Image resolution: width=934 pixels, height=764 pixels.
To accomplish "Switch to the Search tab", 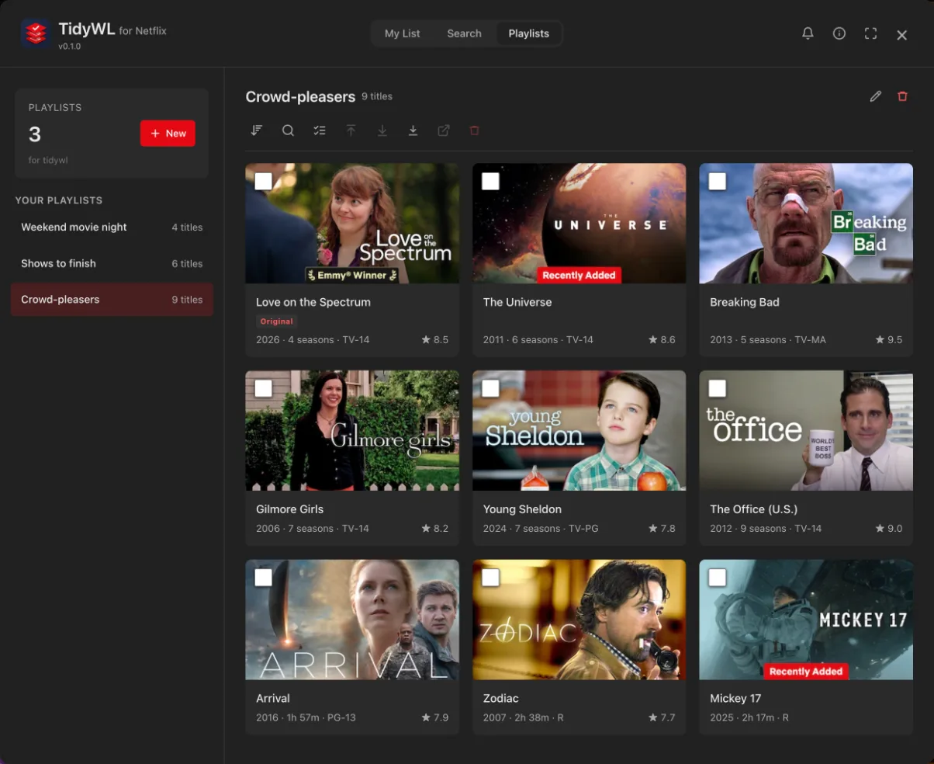I will click(464, 33).
